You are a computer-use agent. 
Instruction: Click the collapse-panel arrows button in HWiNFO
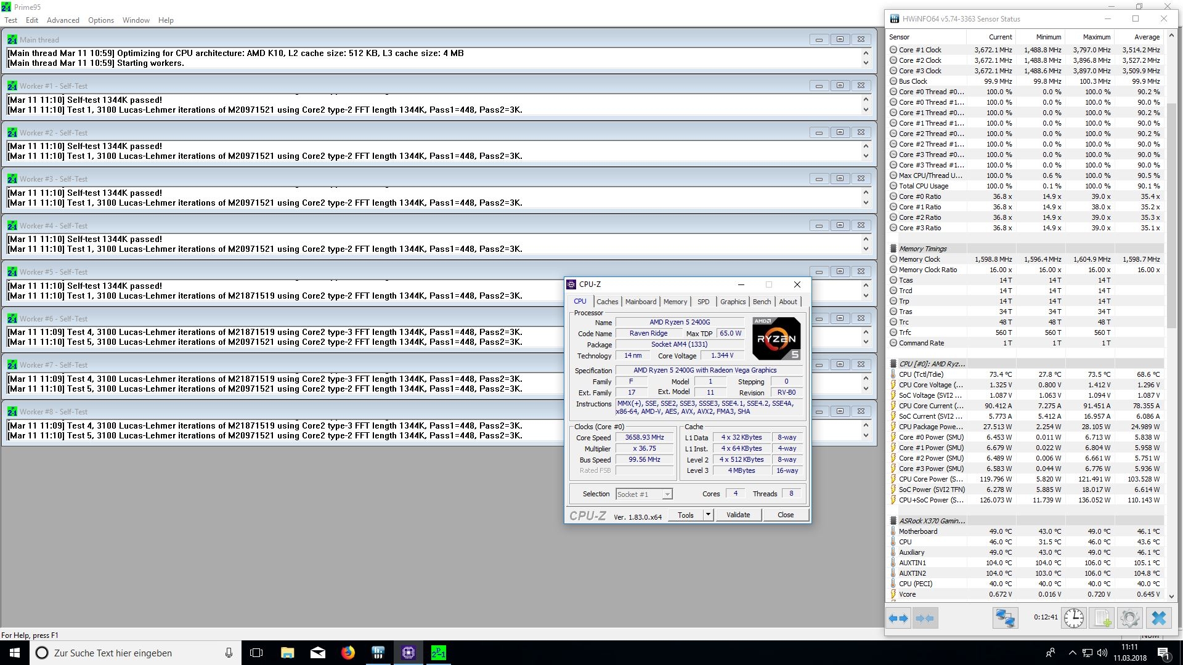925,618
